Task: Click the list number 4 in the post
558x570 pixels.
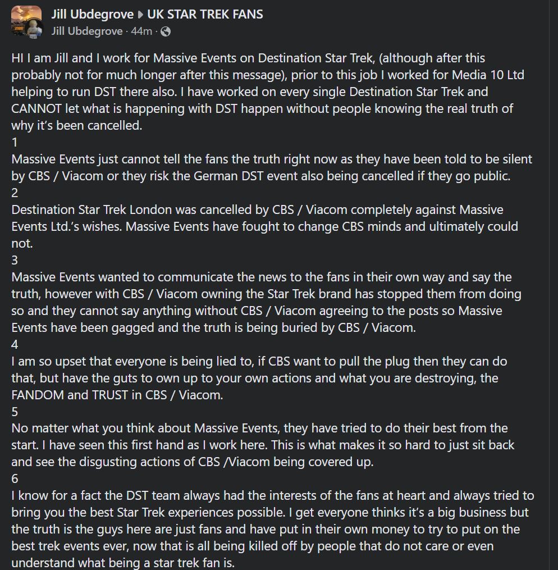Action: coord(15,344)
